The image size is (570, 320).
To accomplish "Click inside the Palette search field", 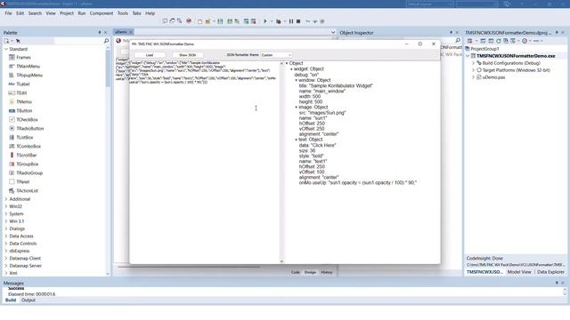I will coord(78,41).
